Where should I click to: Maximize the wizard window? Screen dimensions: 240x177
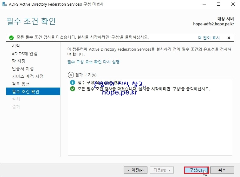pos(218,4)
